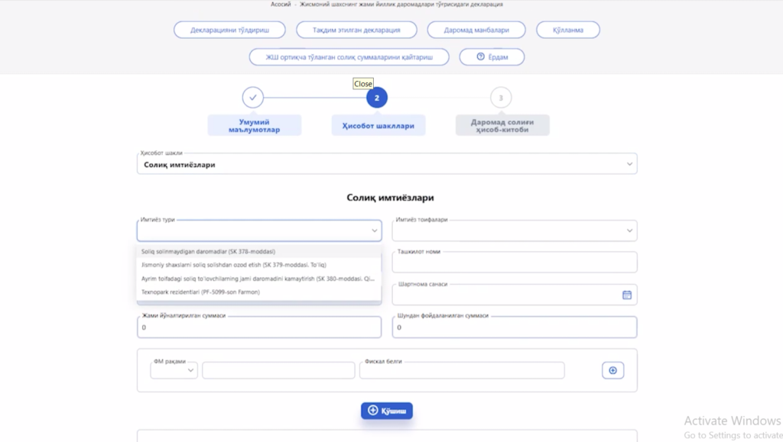Switch to Умумий маълумотлар step tab
This screenshot has width=783, height=442.
coord(254,125)
